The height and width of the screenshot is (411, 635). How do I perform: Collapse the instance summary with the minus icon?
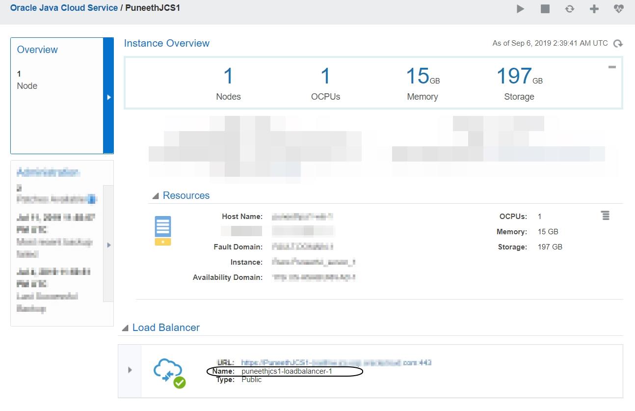coord(612,67)
